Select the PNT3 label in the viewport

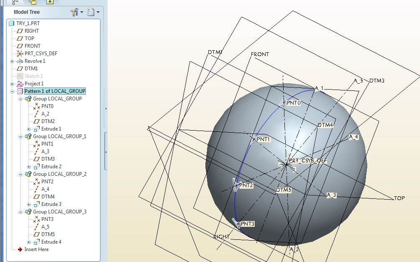[x=248, y=223]
